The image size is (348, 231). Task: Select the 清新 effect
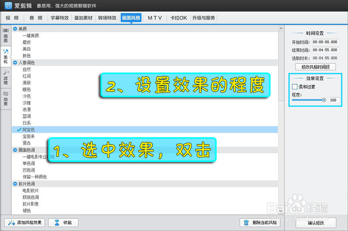point(27,83)
